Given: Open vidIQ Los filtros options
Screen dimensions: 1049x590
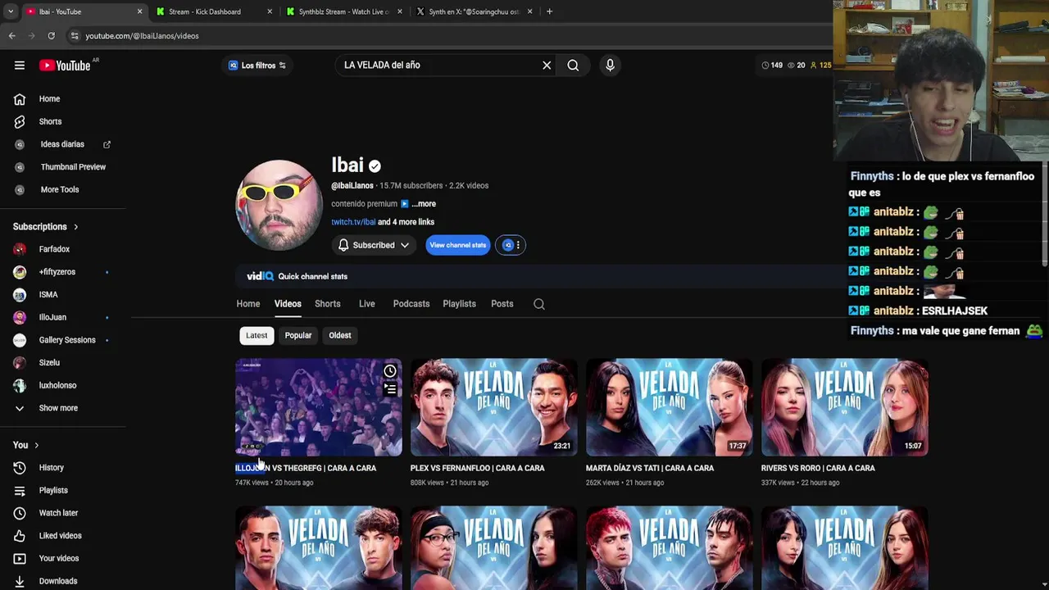Looking at the screenshot, I should click(257, 66).
